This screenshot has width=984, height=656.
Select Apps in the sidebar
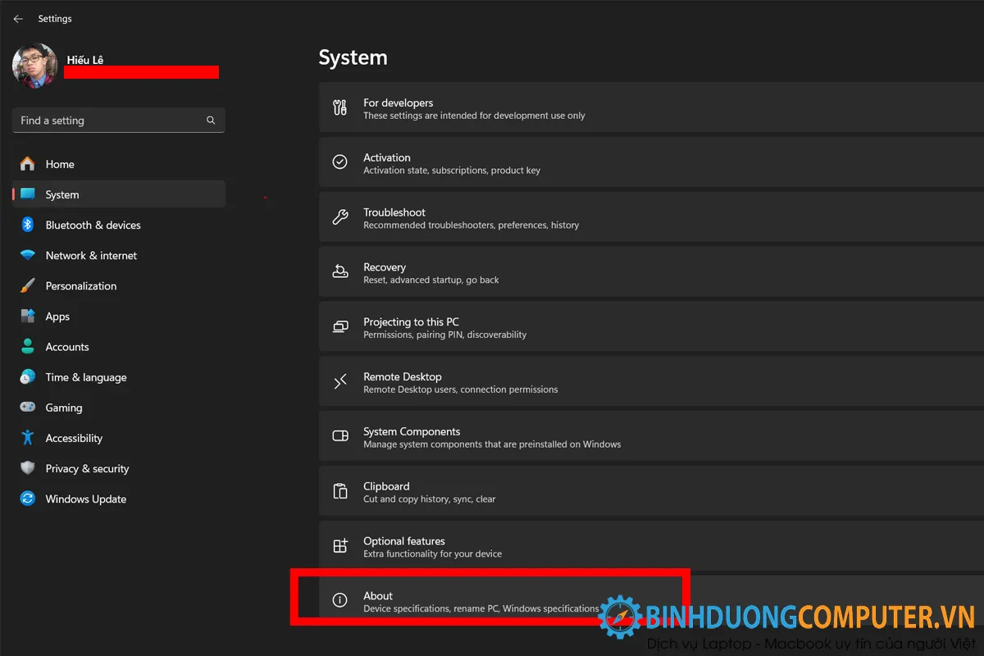[x=57, y=317]
